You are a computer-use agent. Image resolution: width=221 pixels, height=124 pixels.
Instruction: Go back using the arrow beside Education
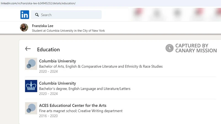tap(28, 49)
